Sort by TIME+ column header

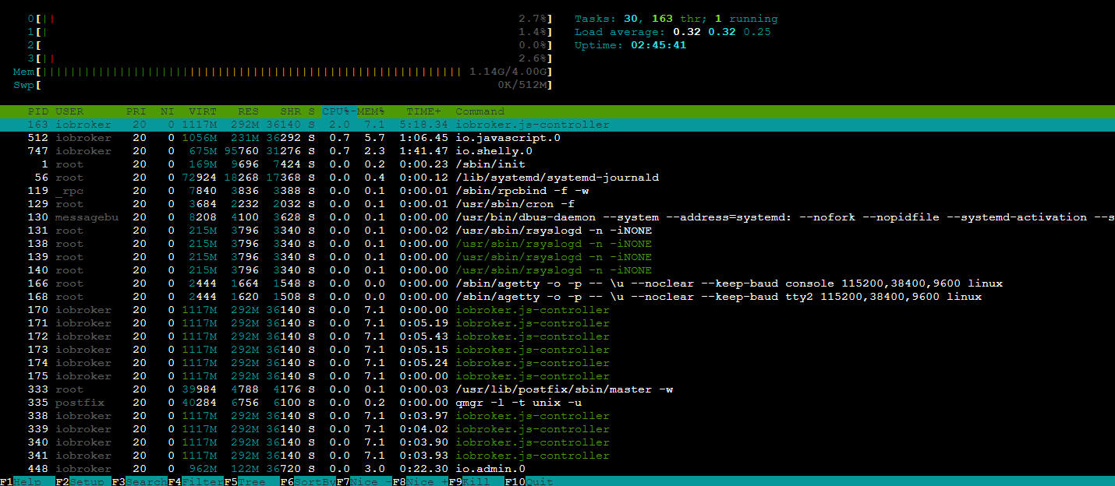coord(423,111)
